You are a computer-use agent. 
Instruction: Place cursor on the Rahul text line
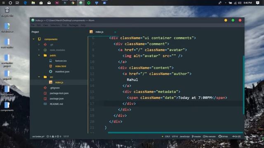click(x=132, y=80)
